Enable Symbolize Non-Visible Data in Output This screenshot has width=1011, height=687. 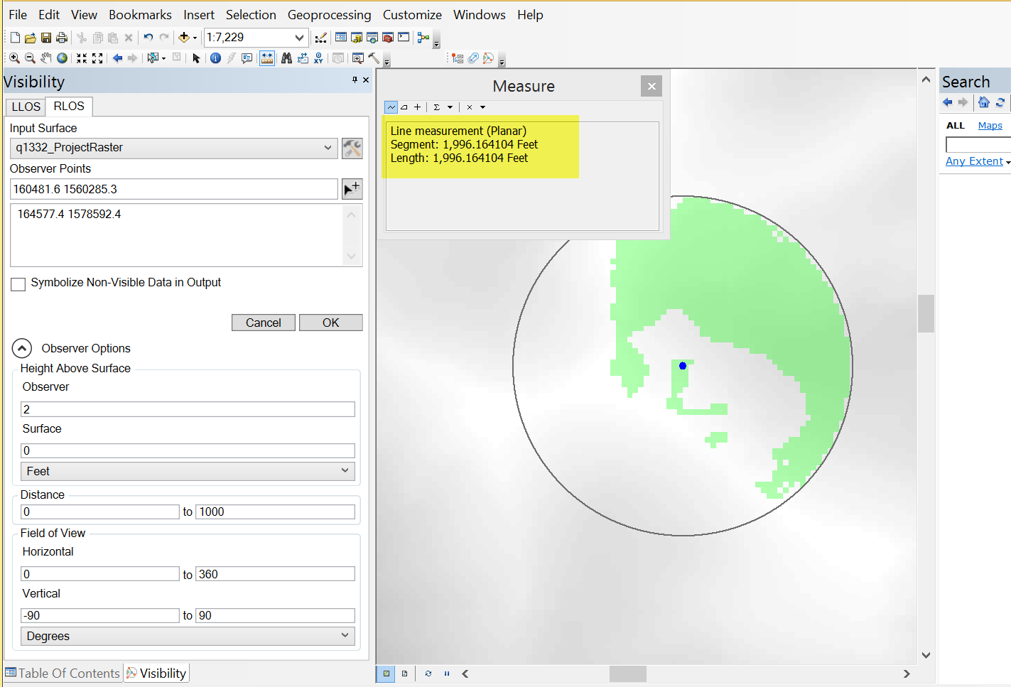[x=18, y=283]
